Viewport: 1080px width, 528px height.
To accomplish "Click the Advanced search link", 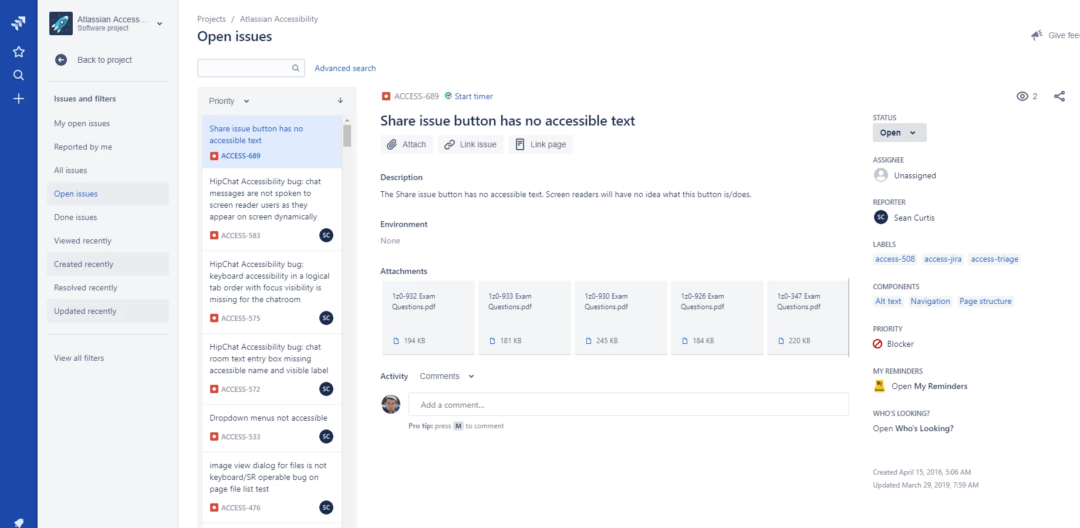I will (345, 68).
